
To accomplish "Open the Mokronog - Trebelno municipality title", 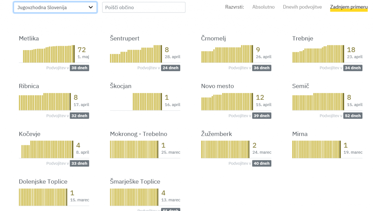I will point(138,134).
